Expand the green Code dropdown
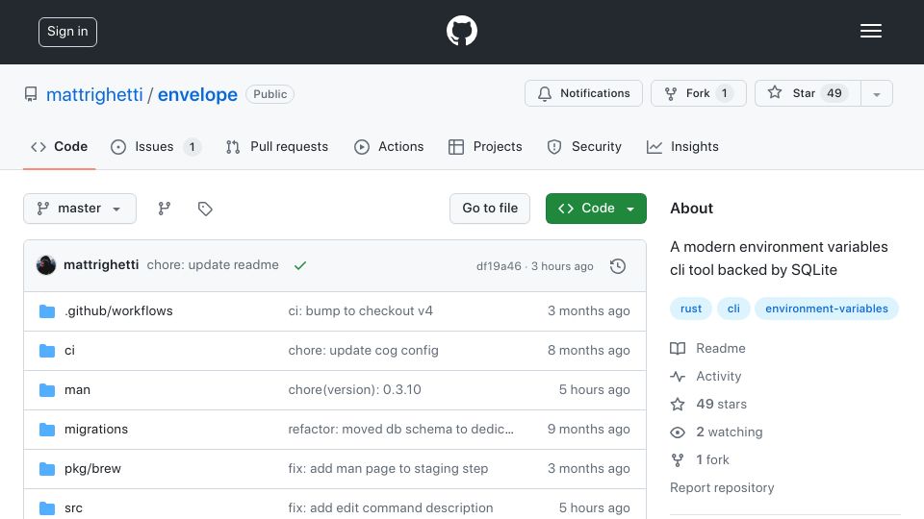This screenshot has width=924, height=519. point(596,209)
